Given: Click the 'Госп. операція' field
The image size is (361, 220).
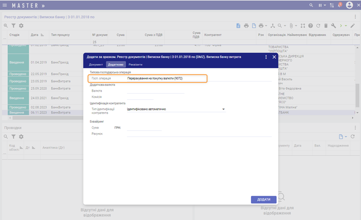Looking at the screenshot, I should click(x=165, y=78).
